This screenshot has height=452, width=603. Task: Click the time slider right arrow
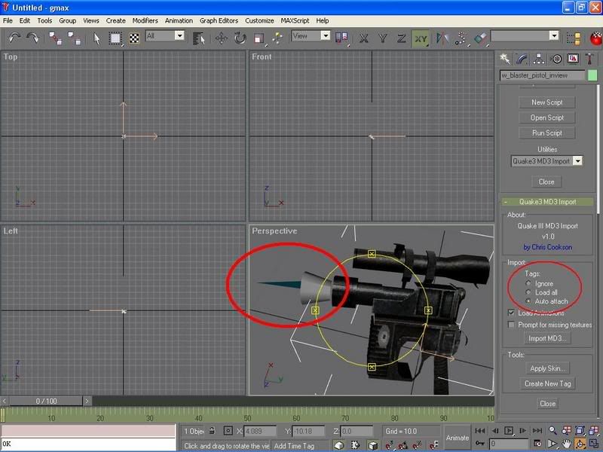[x=87, y=402]
